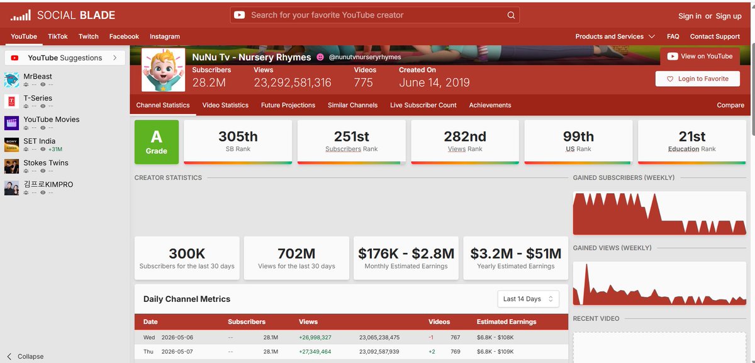Open the Future Projections tab
This screenshot has height=363, width=755.
[288, 105]
